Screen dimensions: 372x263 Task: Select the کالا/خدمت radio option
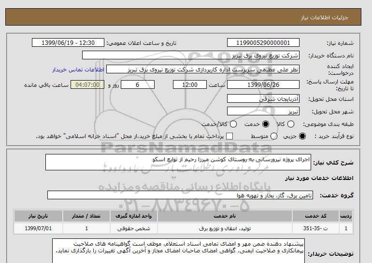pos(233,124)
